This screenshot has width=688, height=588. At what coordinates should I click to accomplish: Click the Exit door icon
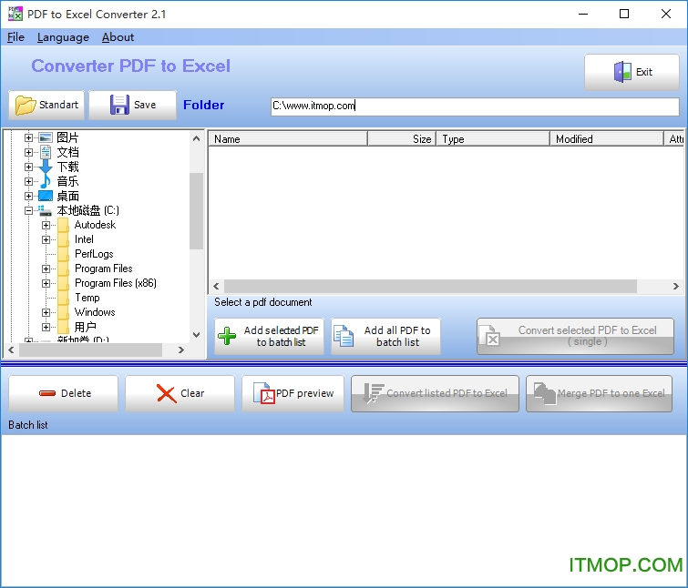point(622,72)
